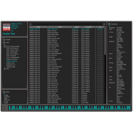Screen dimensions: 133x133
Task: Select the User bank entry
Action: click(8, 69)
